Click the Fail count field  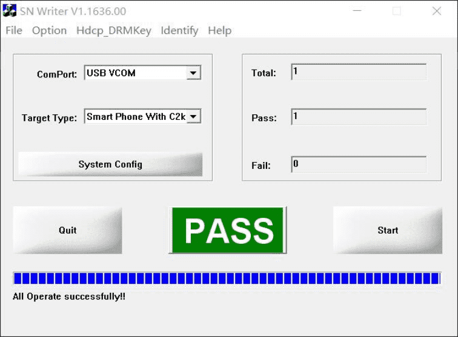click(359, 165)
